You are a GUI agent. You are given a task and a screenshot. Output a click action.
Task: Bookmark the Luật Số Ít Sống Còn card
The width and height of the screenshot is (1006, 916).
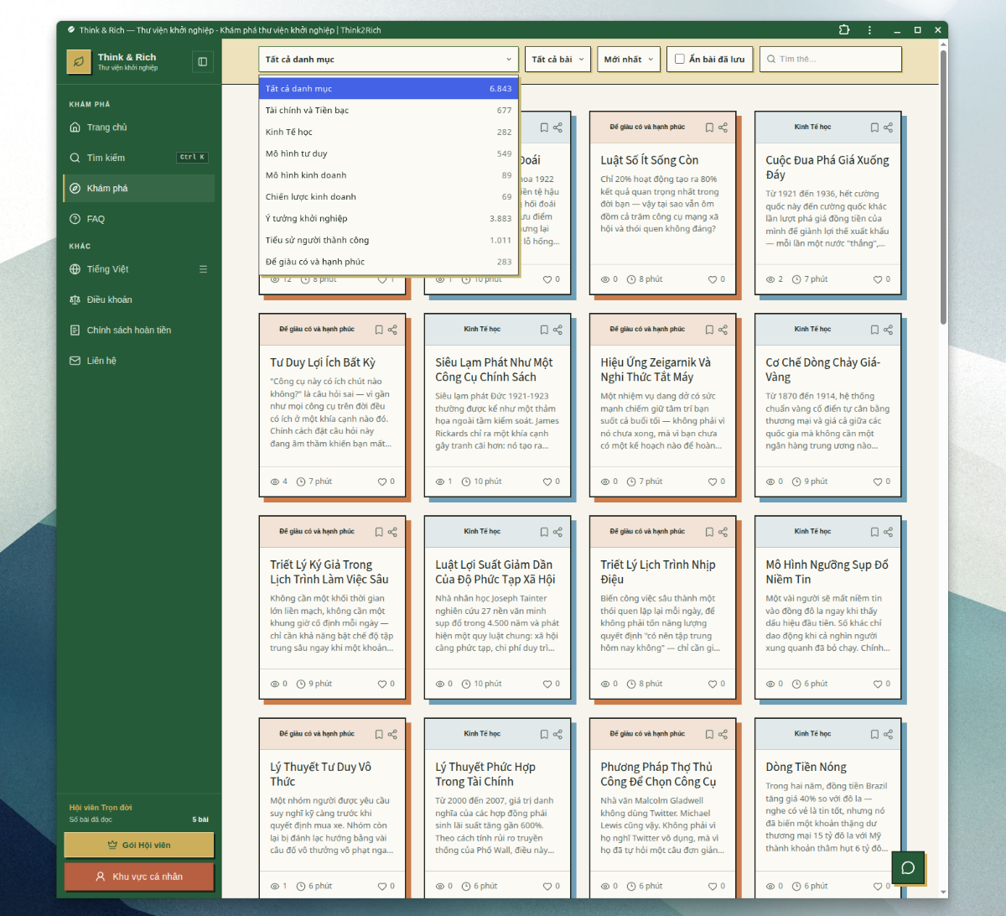(709, 128)
